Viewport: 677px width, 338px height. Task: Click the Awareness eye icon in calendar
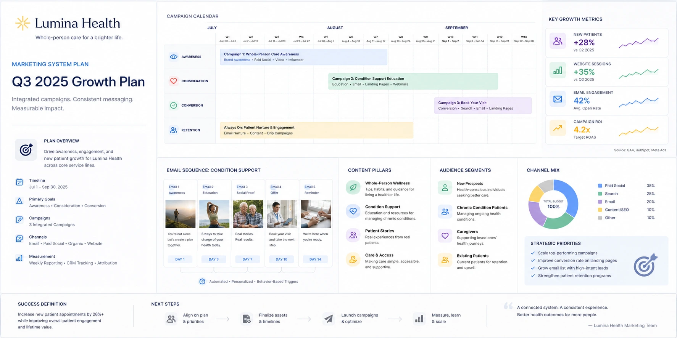[174, 57]
